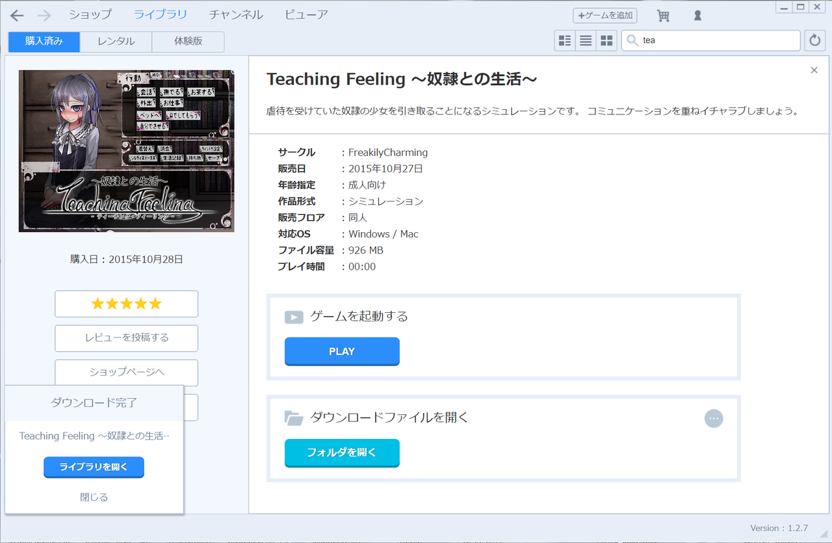Screen dimensions: 832x543
Task: Open the user account icon
Action: pos(697,15)
